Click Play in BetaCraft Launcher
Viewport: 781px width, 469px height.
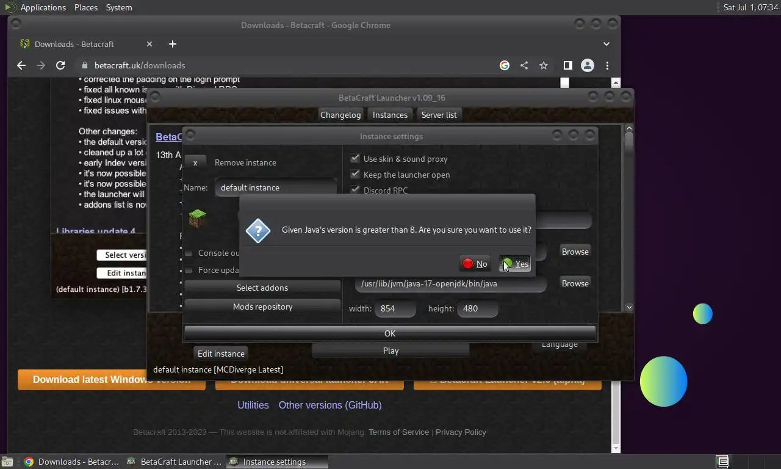(390, 351)
